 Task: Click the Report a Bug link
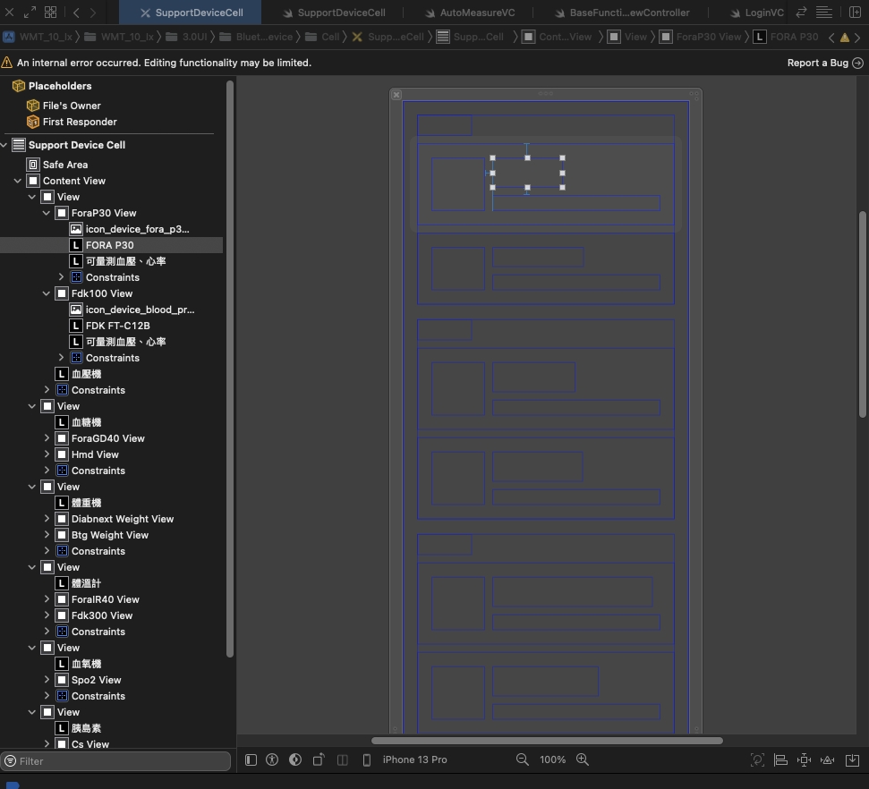click(817, 63)
